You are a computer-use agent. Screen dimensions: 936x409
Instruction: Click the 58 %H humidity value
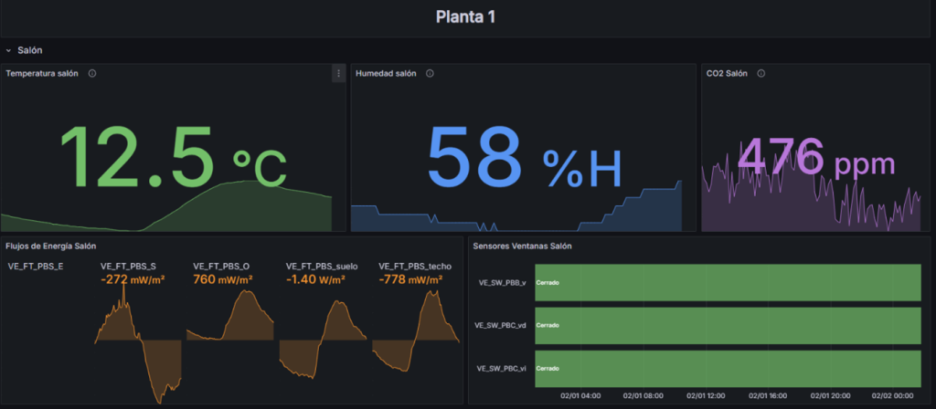[x=524, y=157]
